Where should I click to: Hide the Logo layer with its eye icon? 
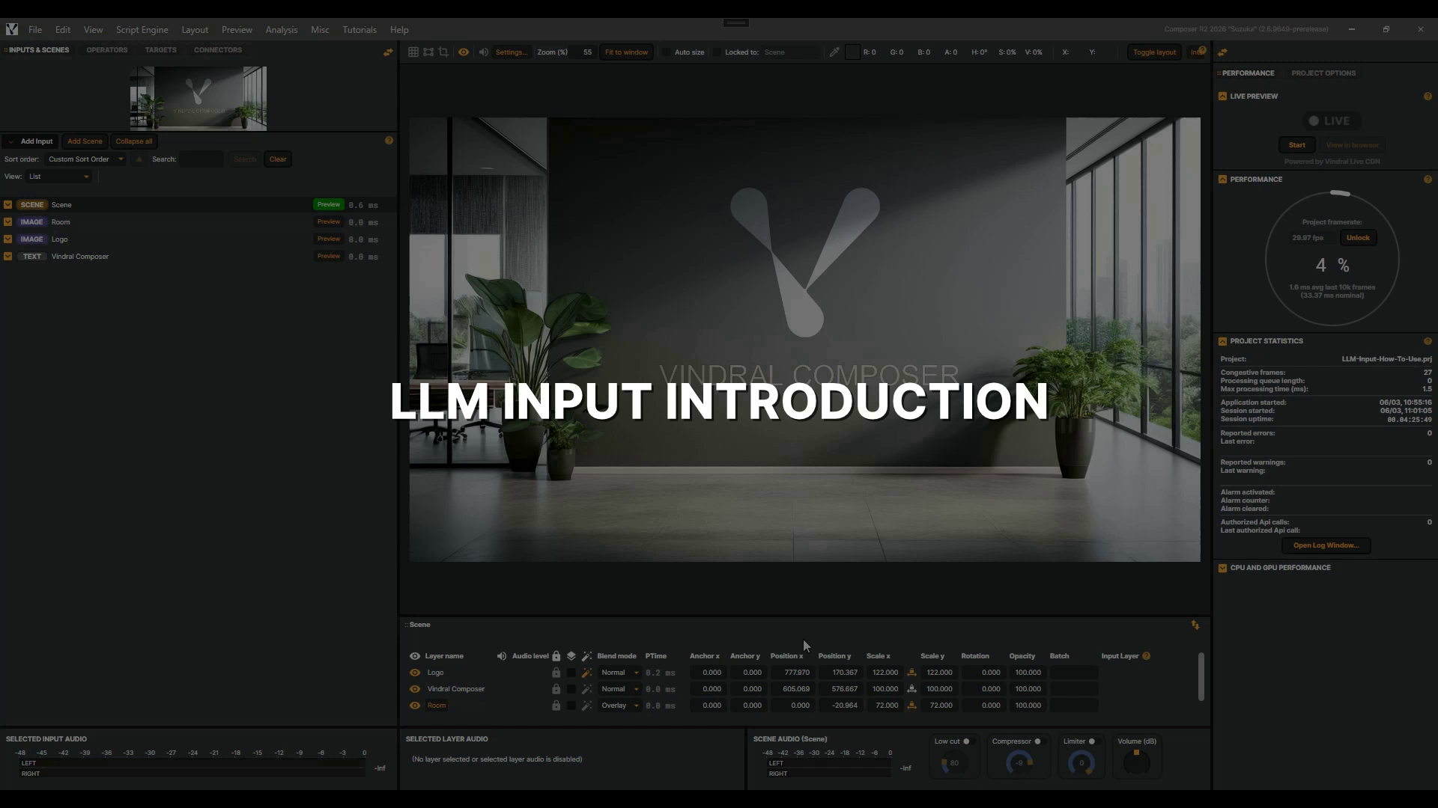[414, 673]
